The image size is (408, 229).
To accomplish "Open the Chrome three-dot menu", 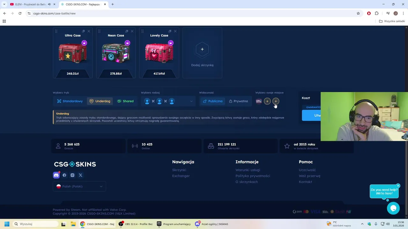I will (404, 13).
